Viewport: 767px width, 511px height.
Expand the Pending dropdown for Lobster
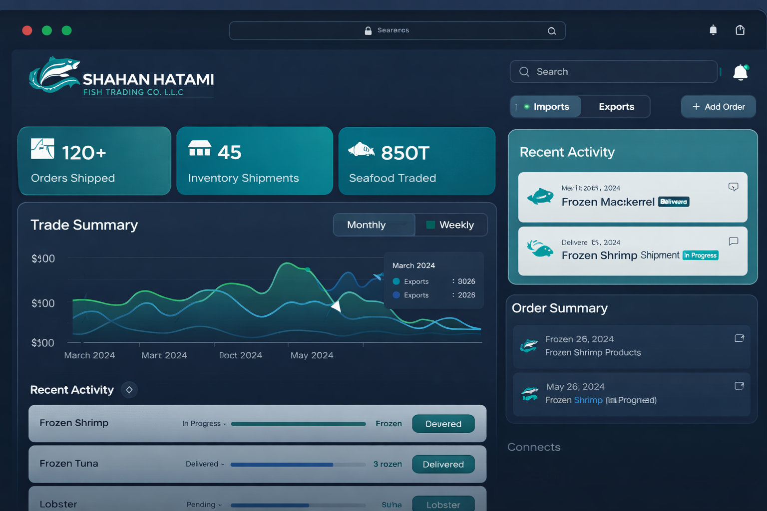(204, 505)
